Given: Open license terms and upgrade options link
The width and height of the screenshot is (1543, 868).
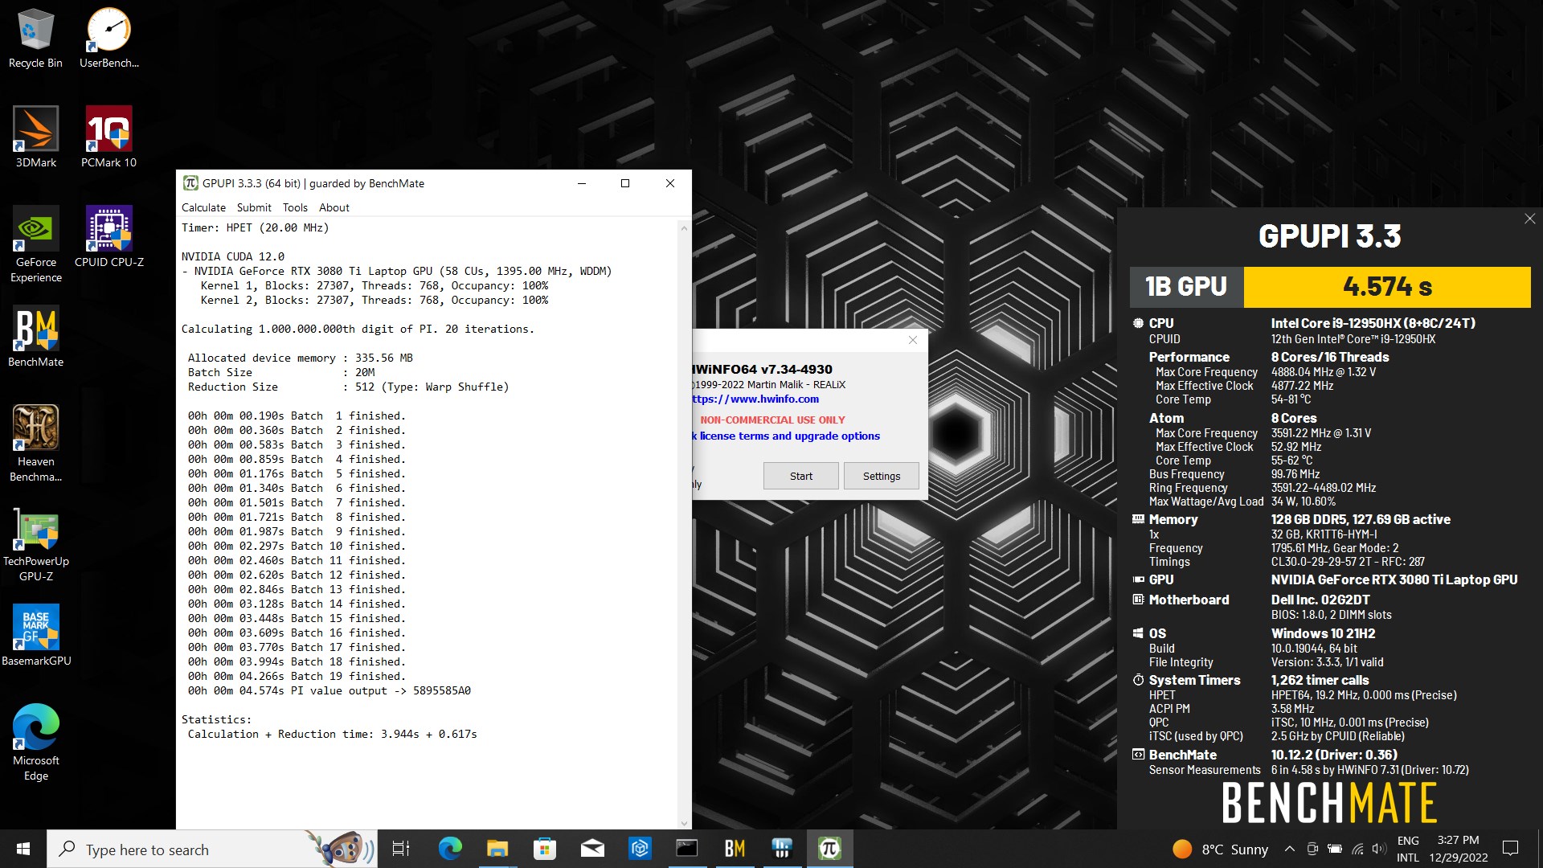Looking at the screenshot, I should click(787, 436).
